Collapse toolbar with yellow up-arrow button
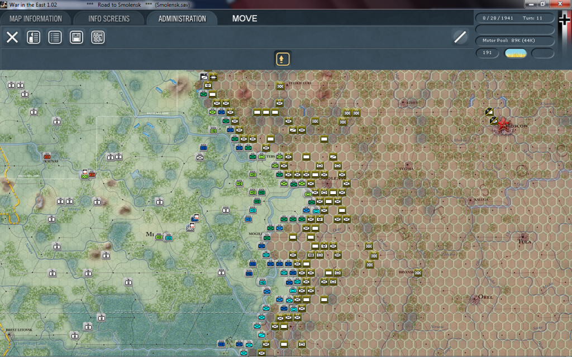Image resolution: width=572 pixels, height=357 pixels. [x=283, y=59]
